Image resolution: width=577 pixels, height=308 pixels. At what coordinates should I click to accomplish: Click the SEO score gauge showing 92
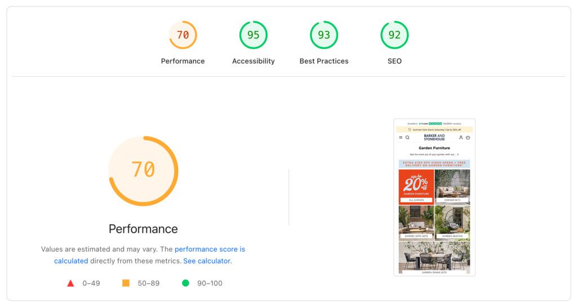[394, 35]
